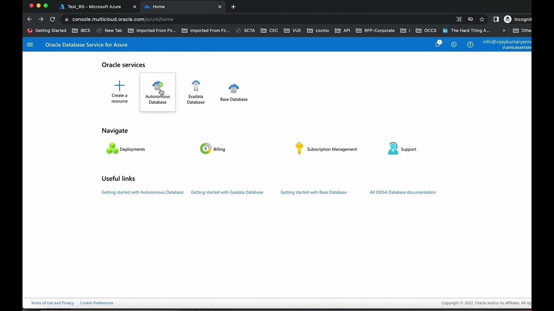Screen dimensions: 554x311
Task: Switch to the Test_RG - Microsoft Azure tab
Action: tap(94, 6)
